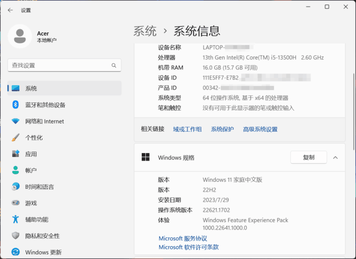Click the 笔和触控 value text
356x259 pixels.
249,108
